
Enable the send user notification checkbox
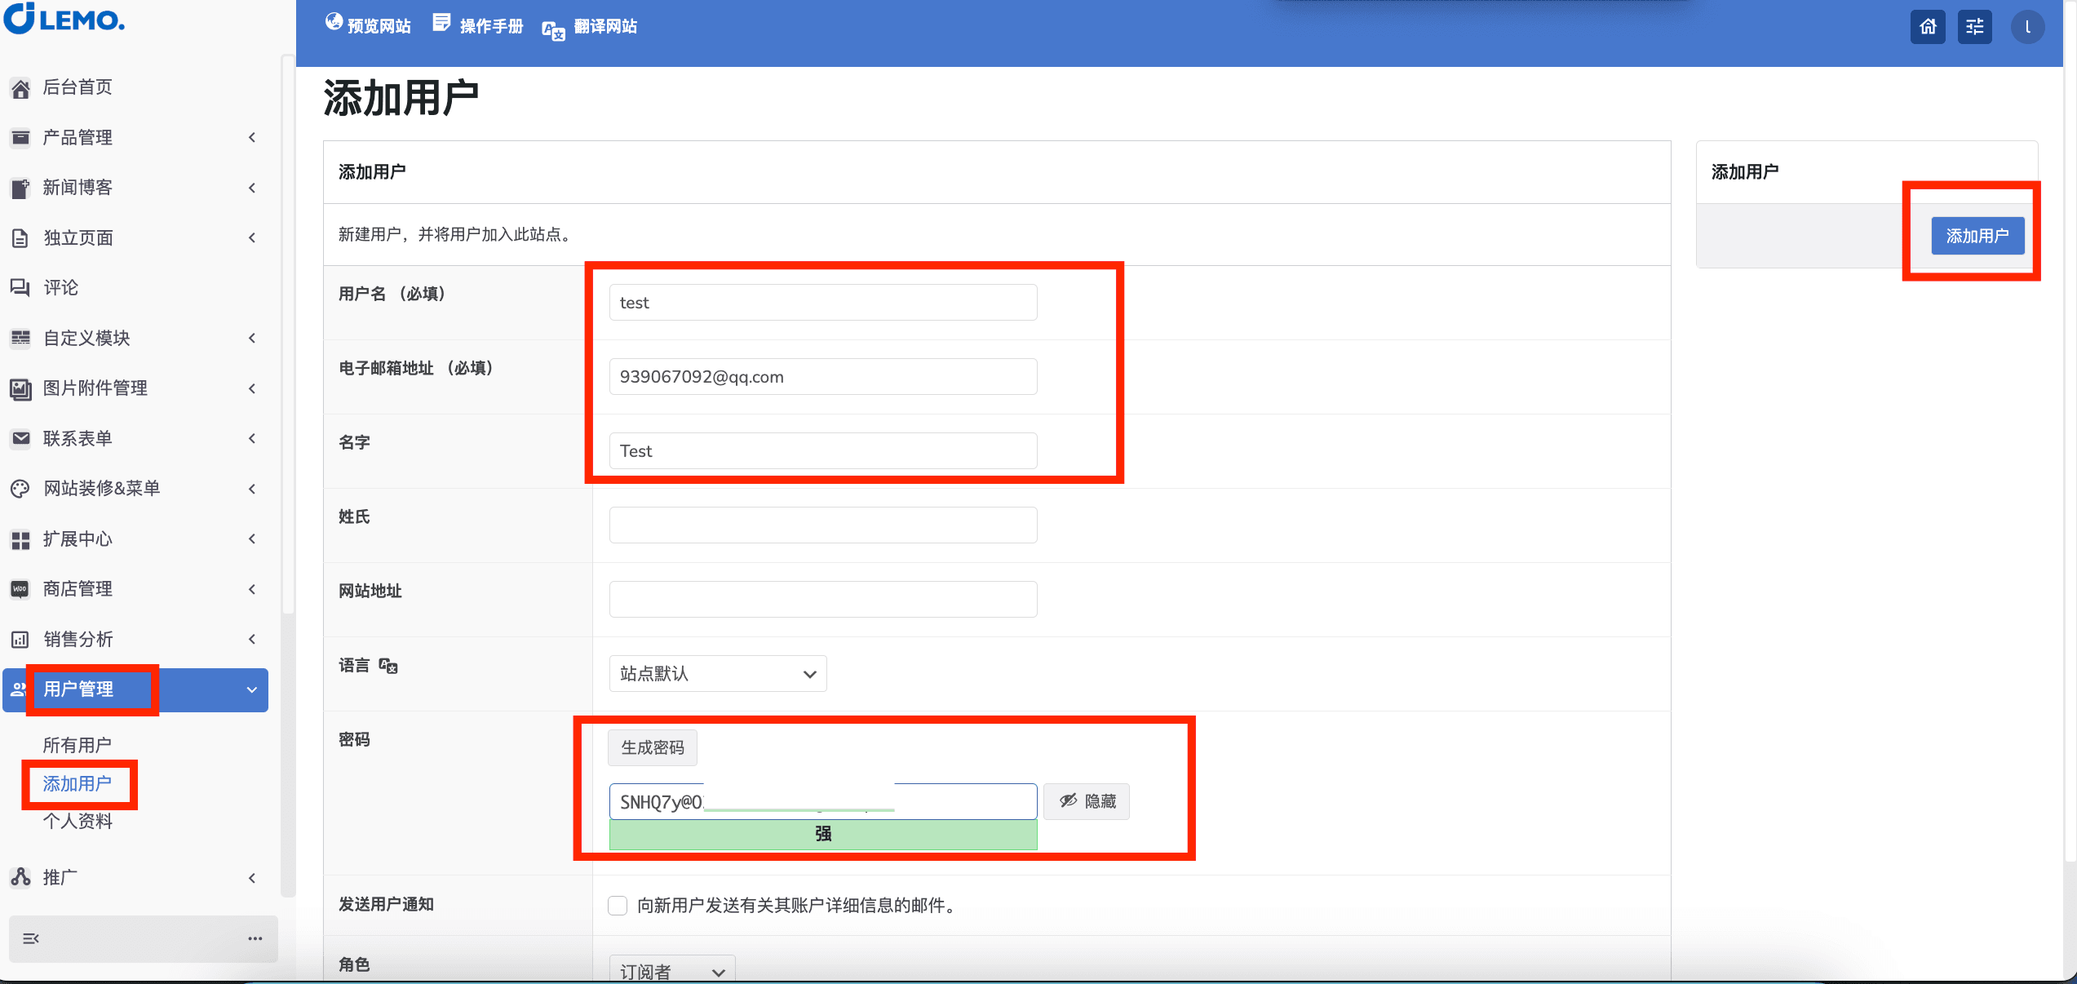tap(618, 905)
